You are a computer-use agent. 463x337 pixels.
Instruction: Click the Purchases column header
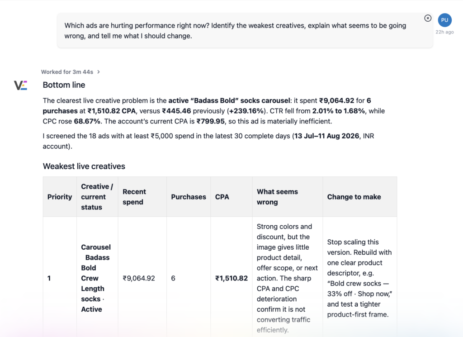[189, 197]
